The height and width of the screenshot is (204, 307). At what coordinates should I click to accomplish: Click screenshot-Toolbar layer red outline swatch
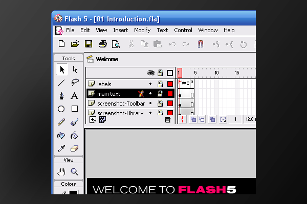(x=170, y=103)
